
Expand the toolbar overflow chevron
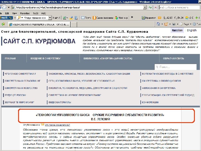coord(132,17)
